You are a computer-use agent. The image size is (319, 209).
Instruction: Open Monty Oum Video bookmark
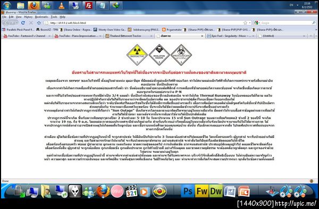110,30
